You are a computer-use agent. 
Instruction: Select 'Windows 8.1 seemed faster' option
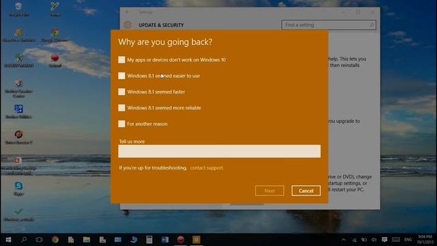point(122,92)
